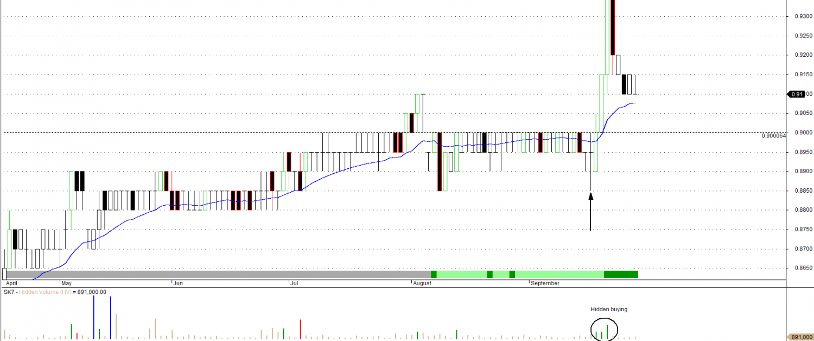Click the August label on the time axis

point(422,283)
